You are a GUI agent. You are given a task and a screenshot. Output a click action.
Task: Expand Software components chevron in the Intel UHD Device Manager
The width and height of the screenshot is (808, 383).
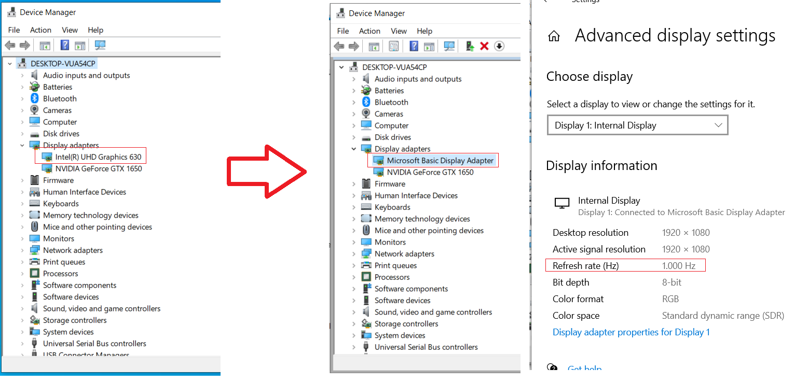tap(22, 286)
